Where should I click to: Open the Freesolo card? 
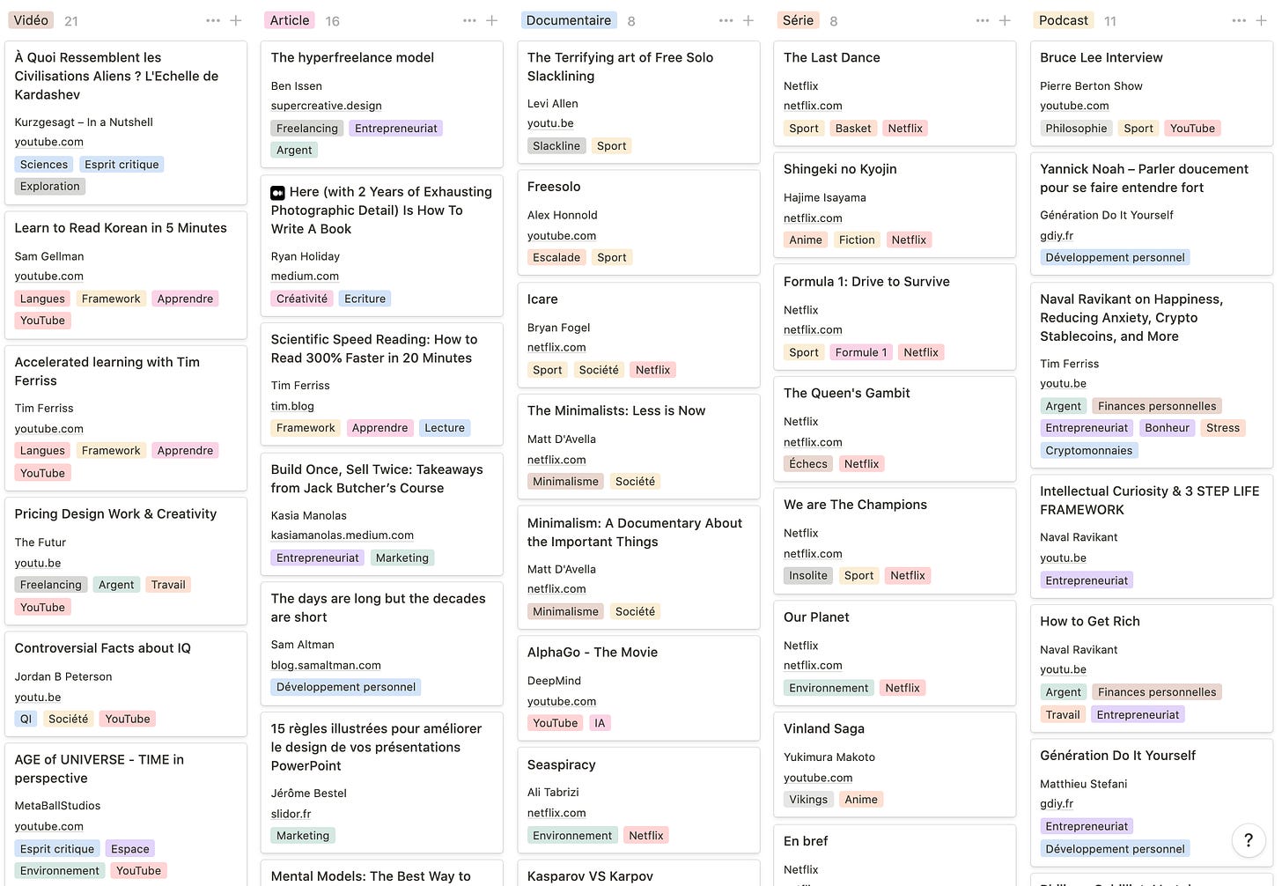coord(638,222)
